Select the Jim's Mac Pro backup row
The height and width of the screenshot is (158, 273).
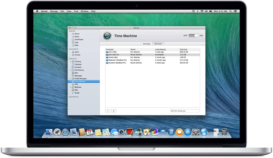(x=153, y=55)
